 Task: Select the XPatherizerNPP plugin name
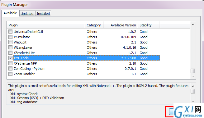[25, 63]
